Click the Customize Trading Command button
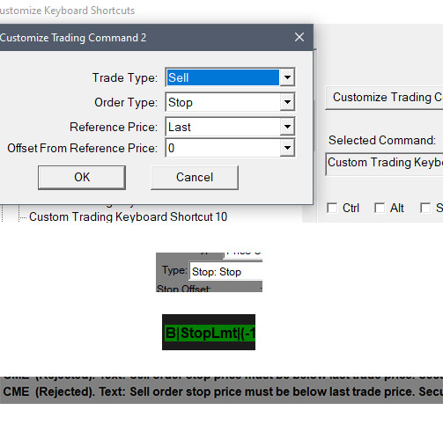 [x=384, y=98]
